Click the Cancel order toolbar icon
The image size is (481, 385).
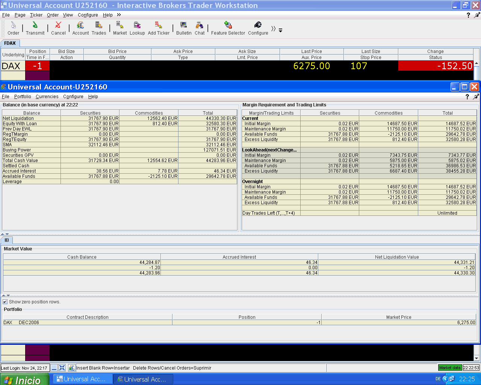point(58,28)
